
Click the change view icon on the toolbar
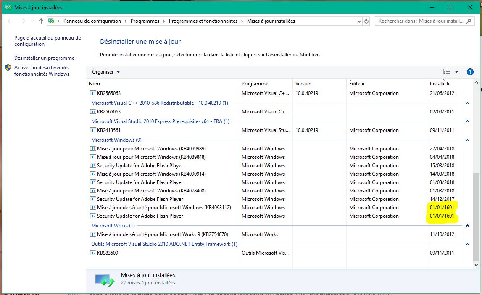click(x=448, y=71)
